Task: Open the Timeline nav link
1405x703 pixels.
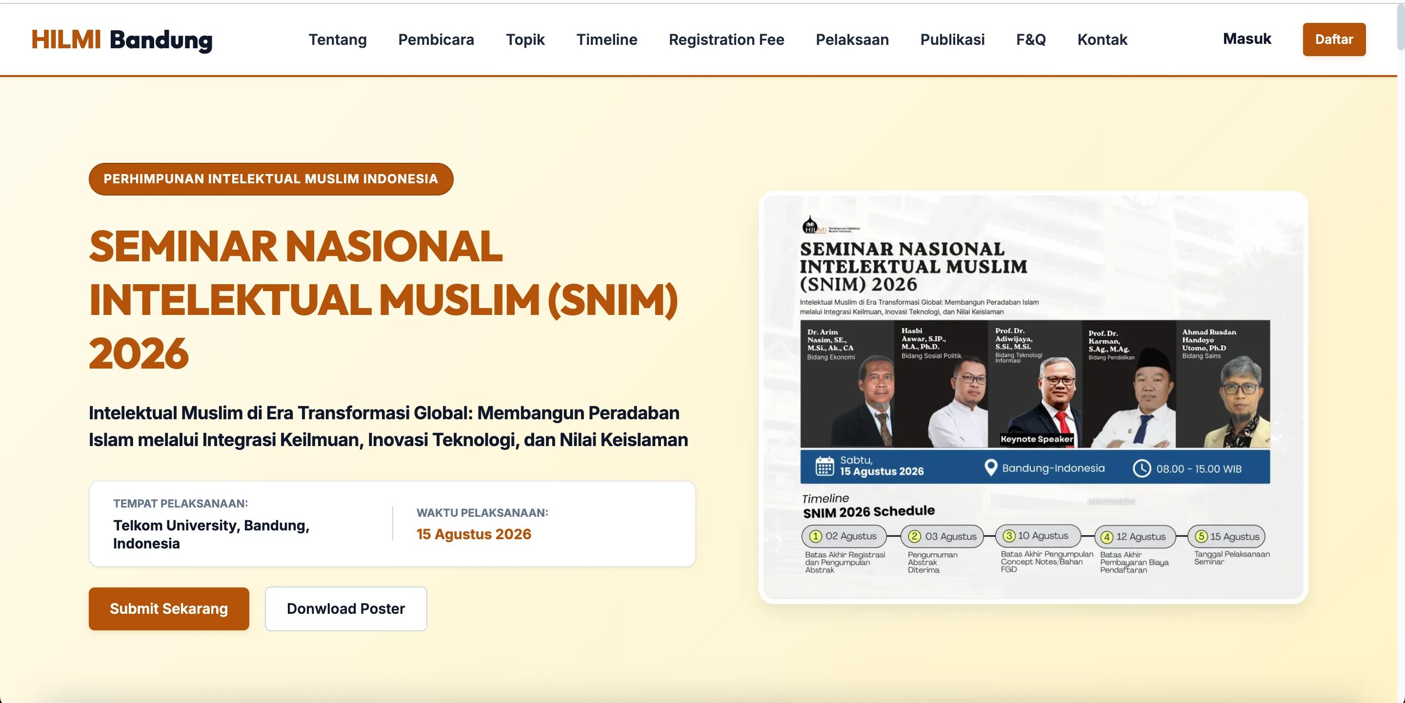Action: coord(606,40)
